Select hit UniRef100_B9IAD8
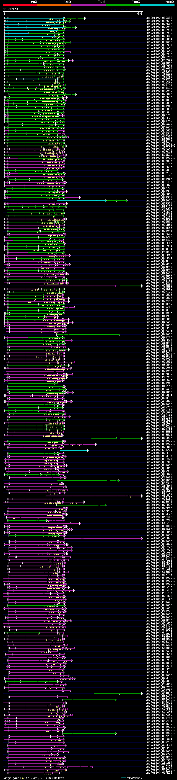 coord(159,100)
